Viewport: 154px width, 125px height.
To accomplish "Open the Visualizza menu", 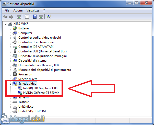I will pos(33,10).
